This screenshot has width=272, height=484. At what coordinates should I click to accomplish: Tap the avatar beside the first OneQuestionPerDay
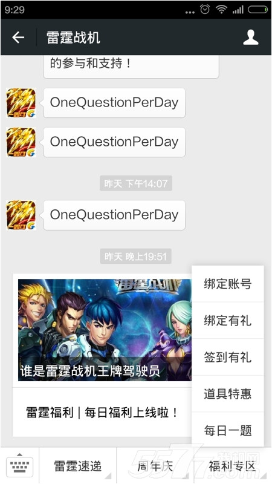pos(21,103)
